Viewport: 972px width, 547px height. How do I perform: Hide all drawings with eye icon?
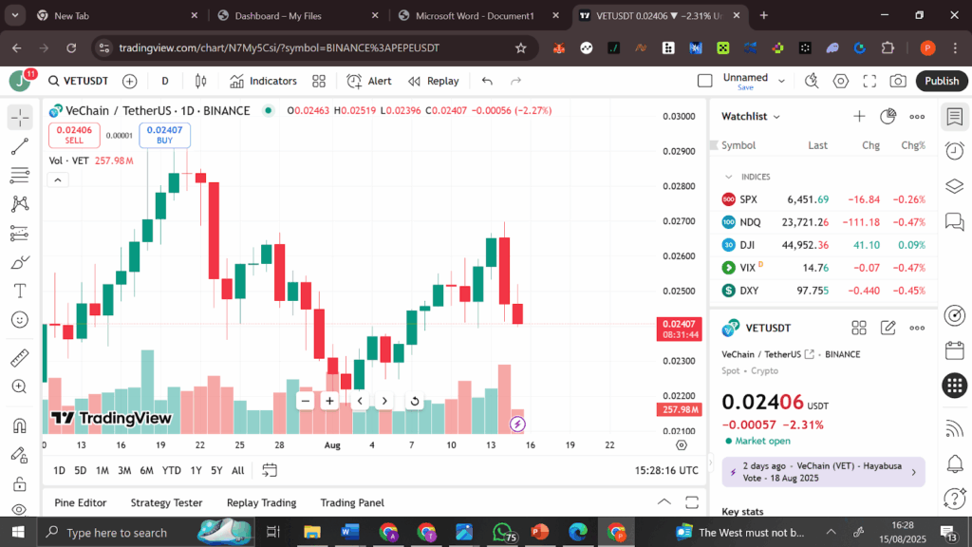20,509
